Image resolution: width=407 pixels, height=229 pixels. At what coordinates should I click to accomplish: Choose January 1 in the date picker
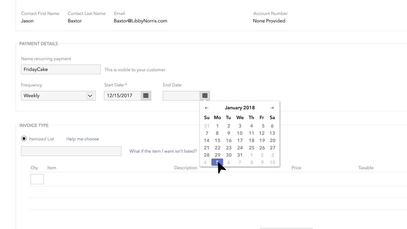tap(217, 126)
